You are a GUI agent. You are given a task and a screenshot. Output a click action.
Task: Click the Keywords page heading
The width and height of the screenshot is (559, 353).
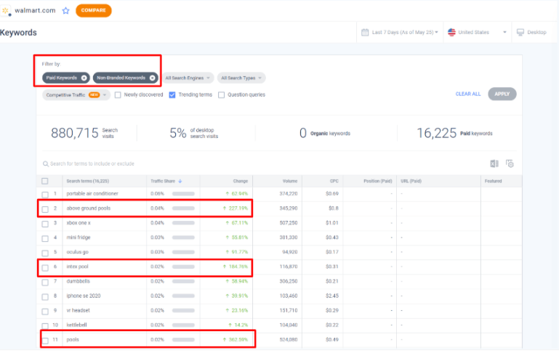(x=18, y=33)
